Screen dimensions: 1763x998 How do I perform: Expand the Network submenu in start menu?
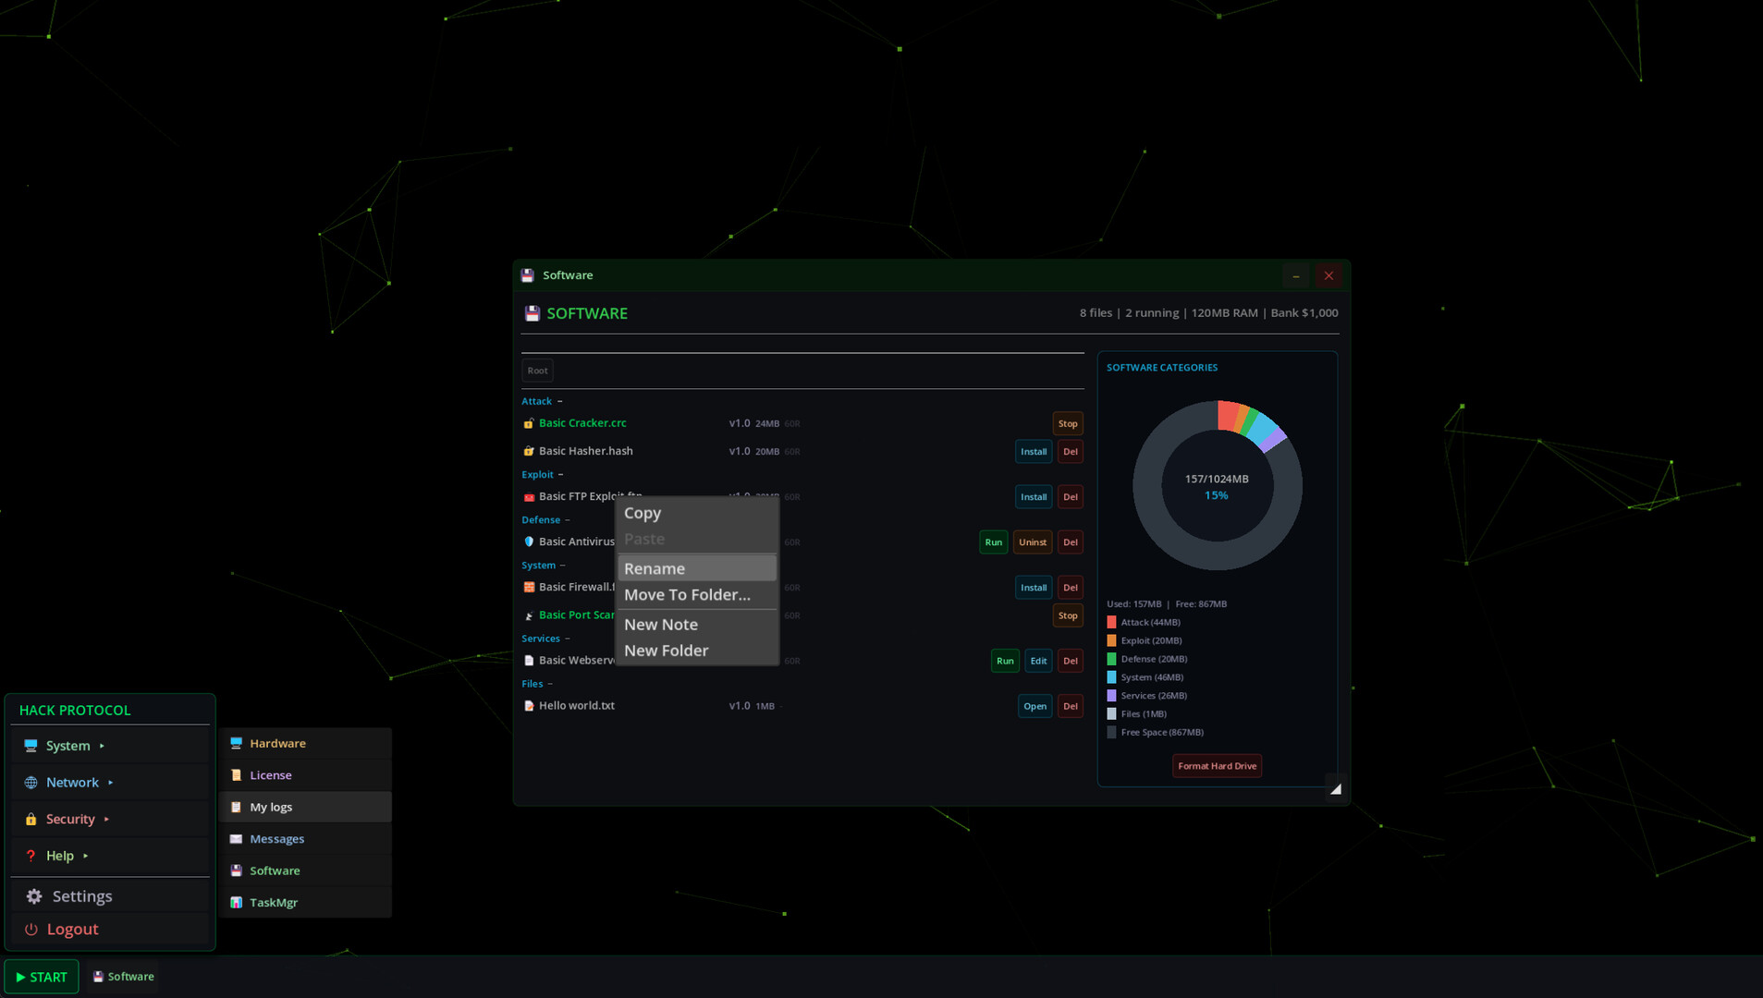click(72, 783)
